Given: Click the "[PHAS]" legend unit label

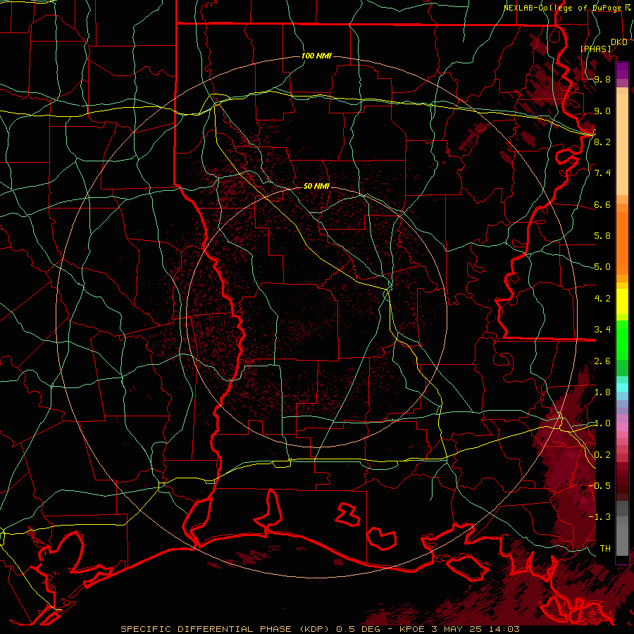Looking at the screenshot, I should pos(595,49).
